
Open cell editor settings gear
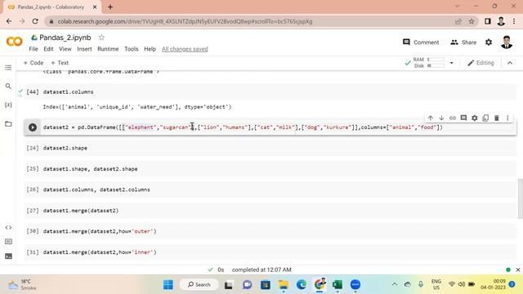pyautogui.click(x=474, y=118)
